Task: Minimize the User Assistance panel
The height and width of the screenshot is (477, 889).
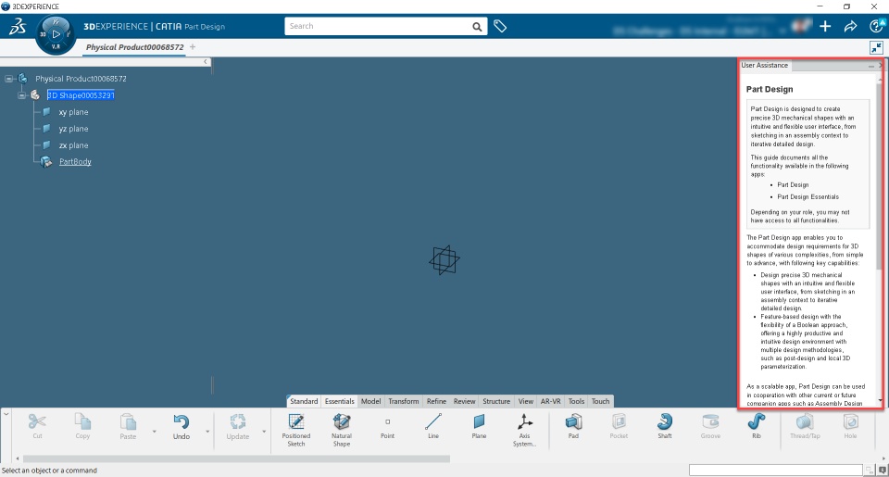Action: [x=870, y=66]
